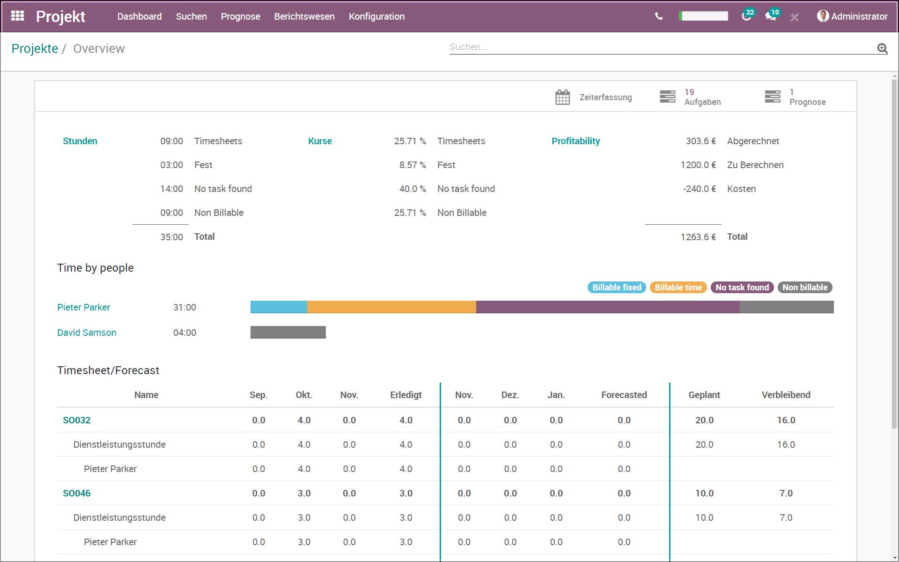This screenshot has height=562, width=899.
Task: Click the vertical page scrollbar
Action: 894,253
